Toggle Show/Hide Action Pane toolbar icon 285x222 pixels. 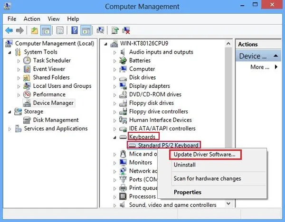coord(86,30)
